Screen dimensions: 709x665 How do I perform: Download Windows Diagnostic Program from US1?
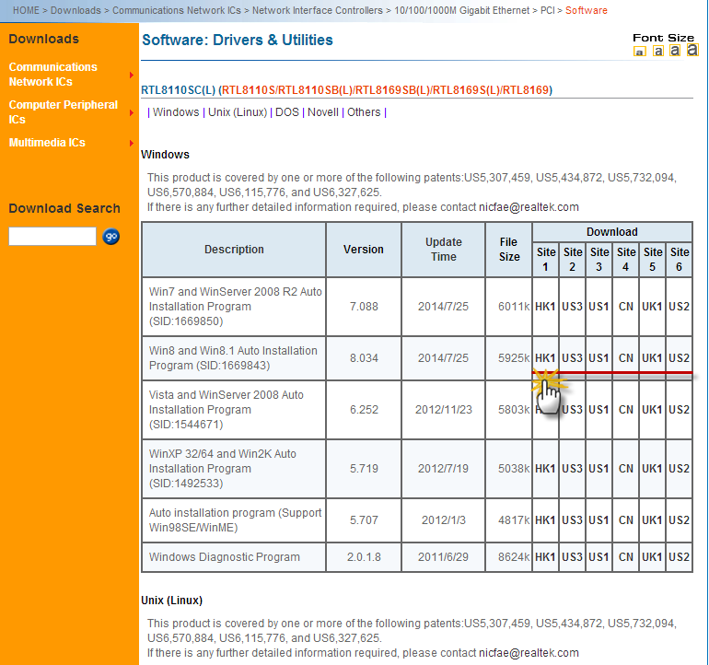click(599, 557)
